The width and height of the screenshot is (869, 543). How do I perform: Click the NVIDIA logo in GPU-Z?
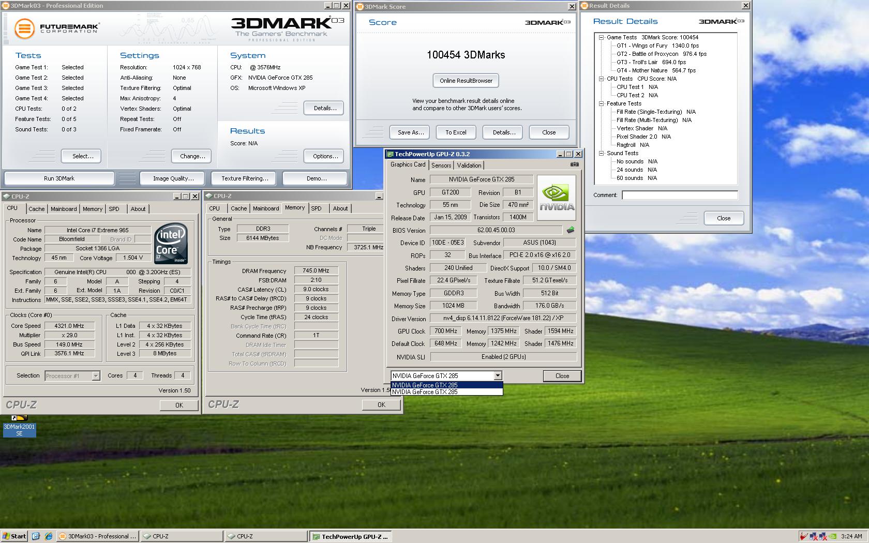[557, 198]
